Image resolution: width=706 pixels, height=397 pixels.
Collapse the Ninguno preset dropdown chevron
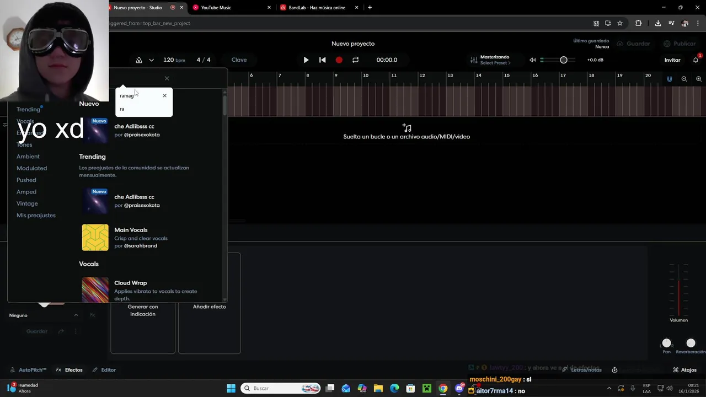coord(76,315)
